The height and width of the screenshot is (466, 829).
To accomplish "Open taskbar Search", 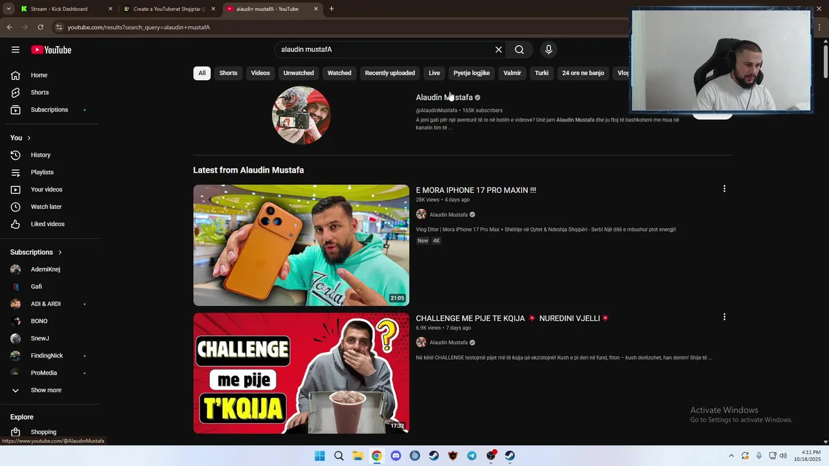I will tap(339, 456).
